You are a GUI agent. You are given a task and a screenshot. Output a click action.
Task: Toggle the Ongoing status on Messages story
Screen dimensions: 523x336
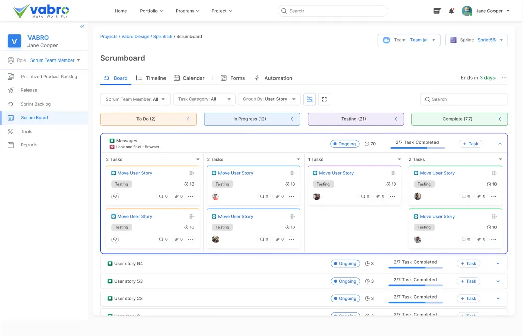click(x=344, y=144)
